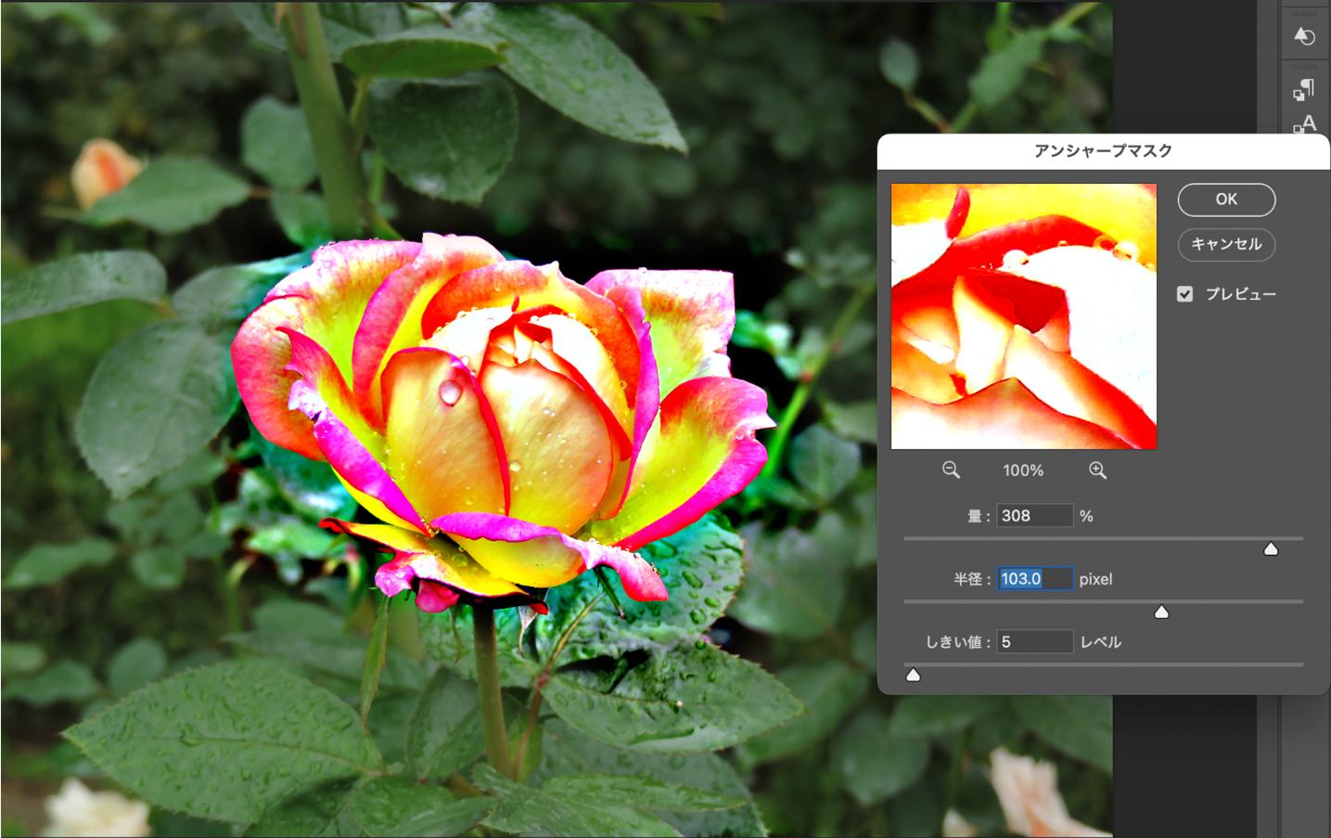Click the 100% preview zoom label
This screenshot has height=838, width=1331.
1023,471
